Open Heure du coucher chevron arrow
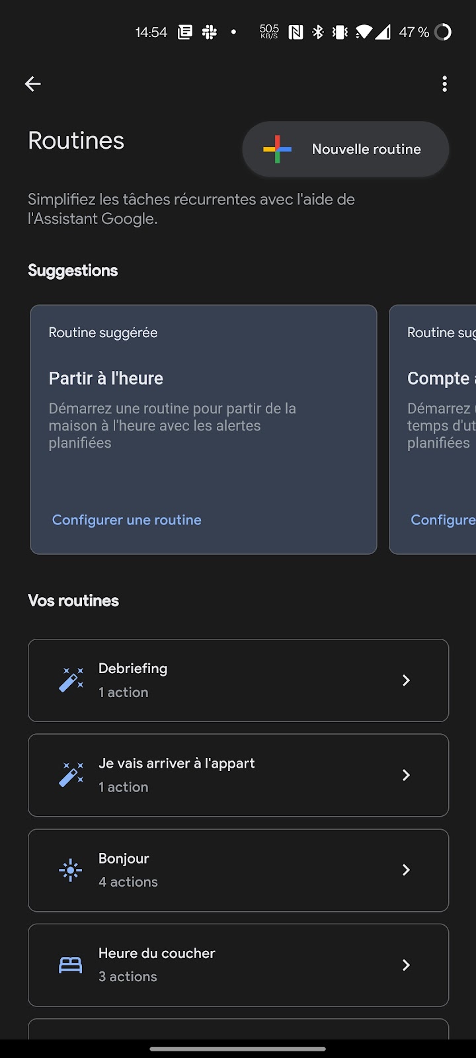Viewport: 476px width, 1058px height. coord(406,965)
